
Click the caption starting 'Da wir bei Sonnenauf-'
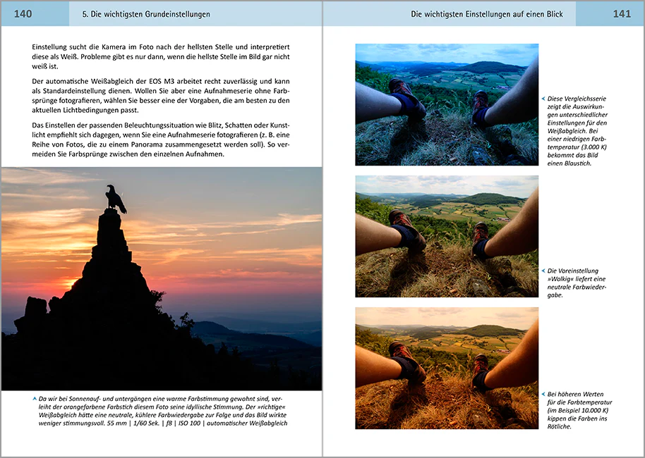[x=163, y=411]
